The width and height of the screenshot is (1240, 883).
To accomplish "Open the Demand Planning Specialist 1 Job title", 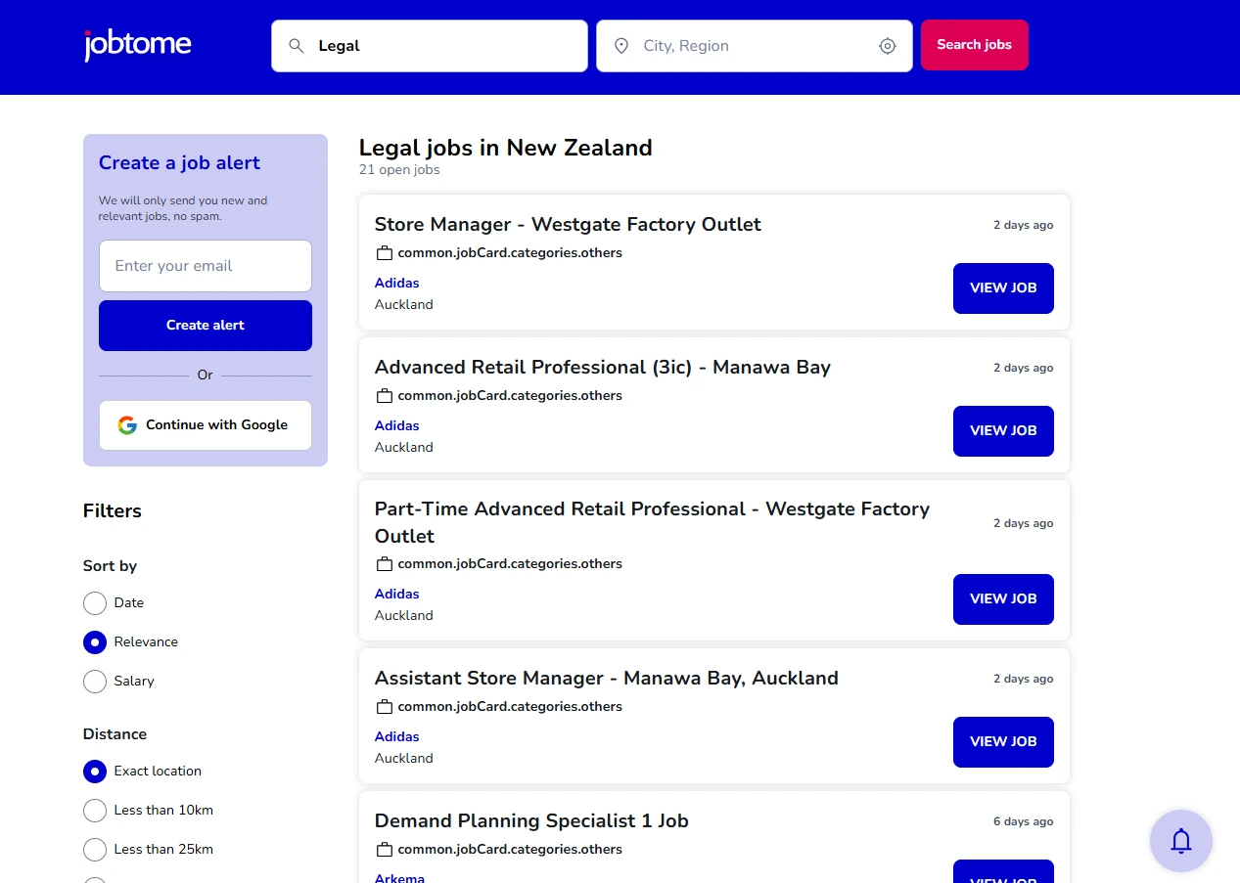I will [x=531, y=821].
